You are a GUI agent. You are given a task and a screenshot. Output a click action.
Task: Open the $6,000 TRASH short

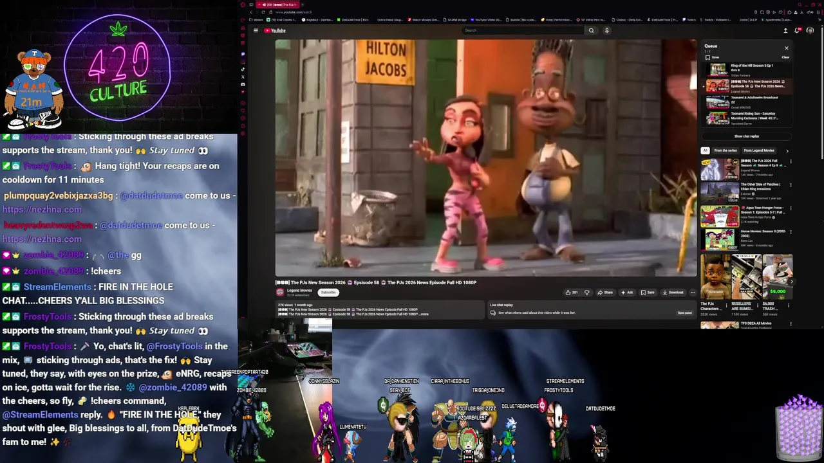pos(777,285)
